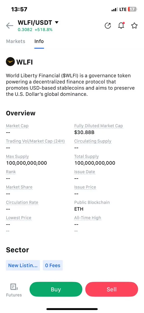
Task: Open price alert bell icon
Action: (x=121, y=26)
